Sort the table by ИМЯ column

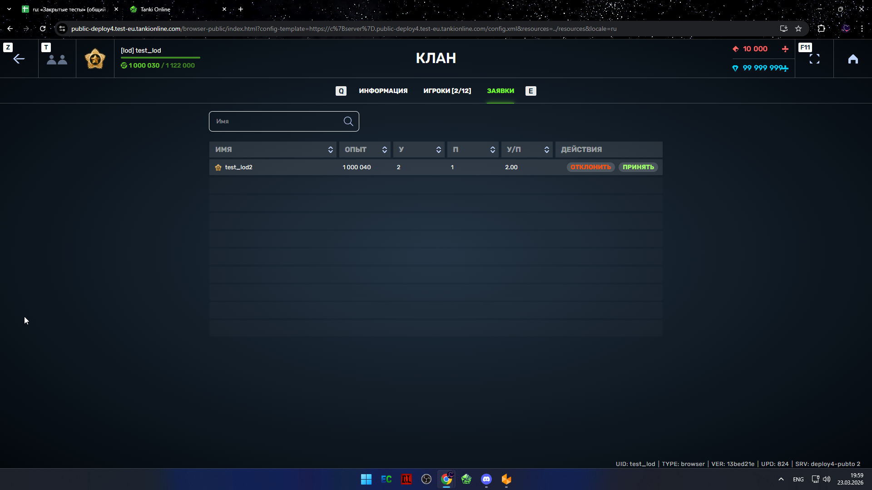[330, 150]
